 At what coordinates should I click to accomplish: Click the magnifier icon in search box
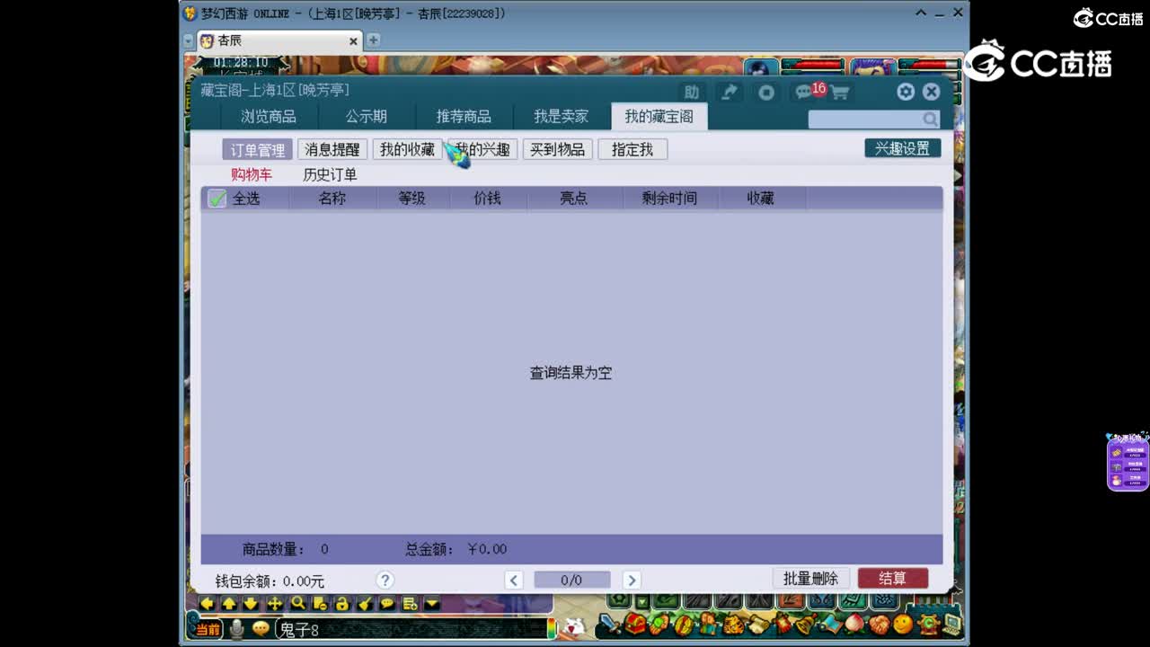point(930,120)
